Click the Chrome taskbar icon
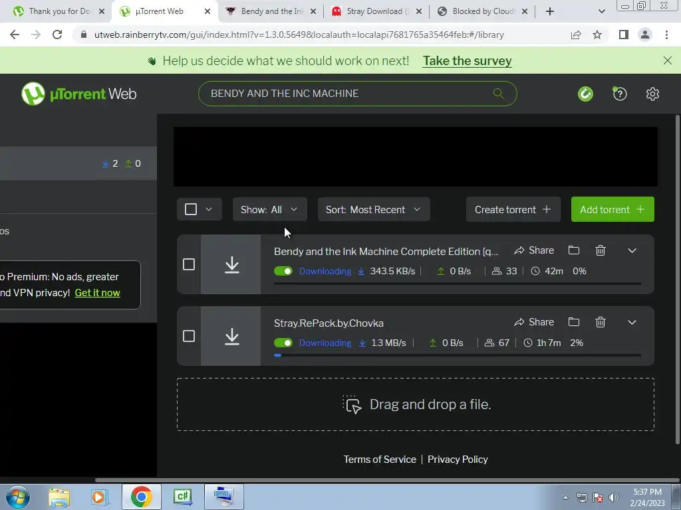Screen dimensions: 681x510 pos(141,497)
